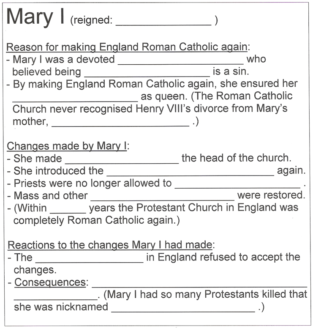
Task: Click the blank after "she was nicknamed"
Action: point(183,309)
